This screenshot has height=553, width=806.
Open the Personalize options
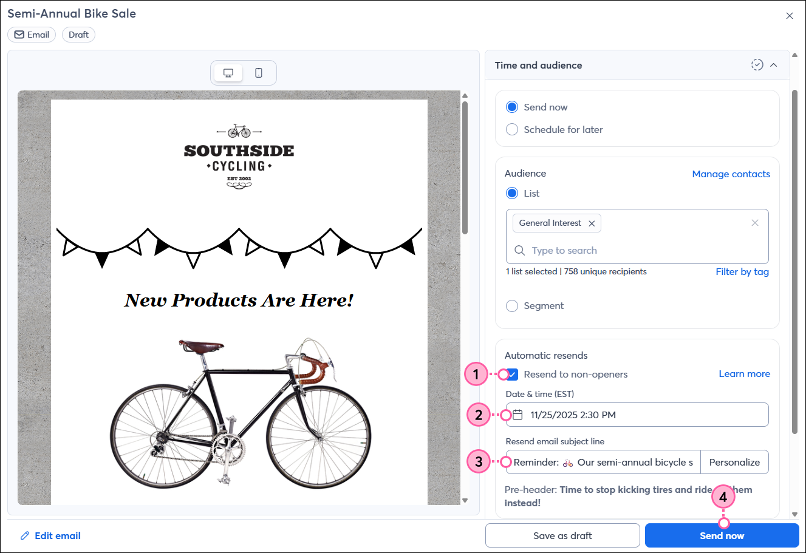tap(734, 462)
